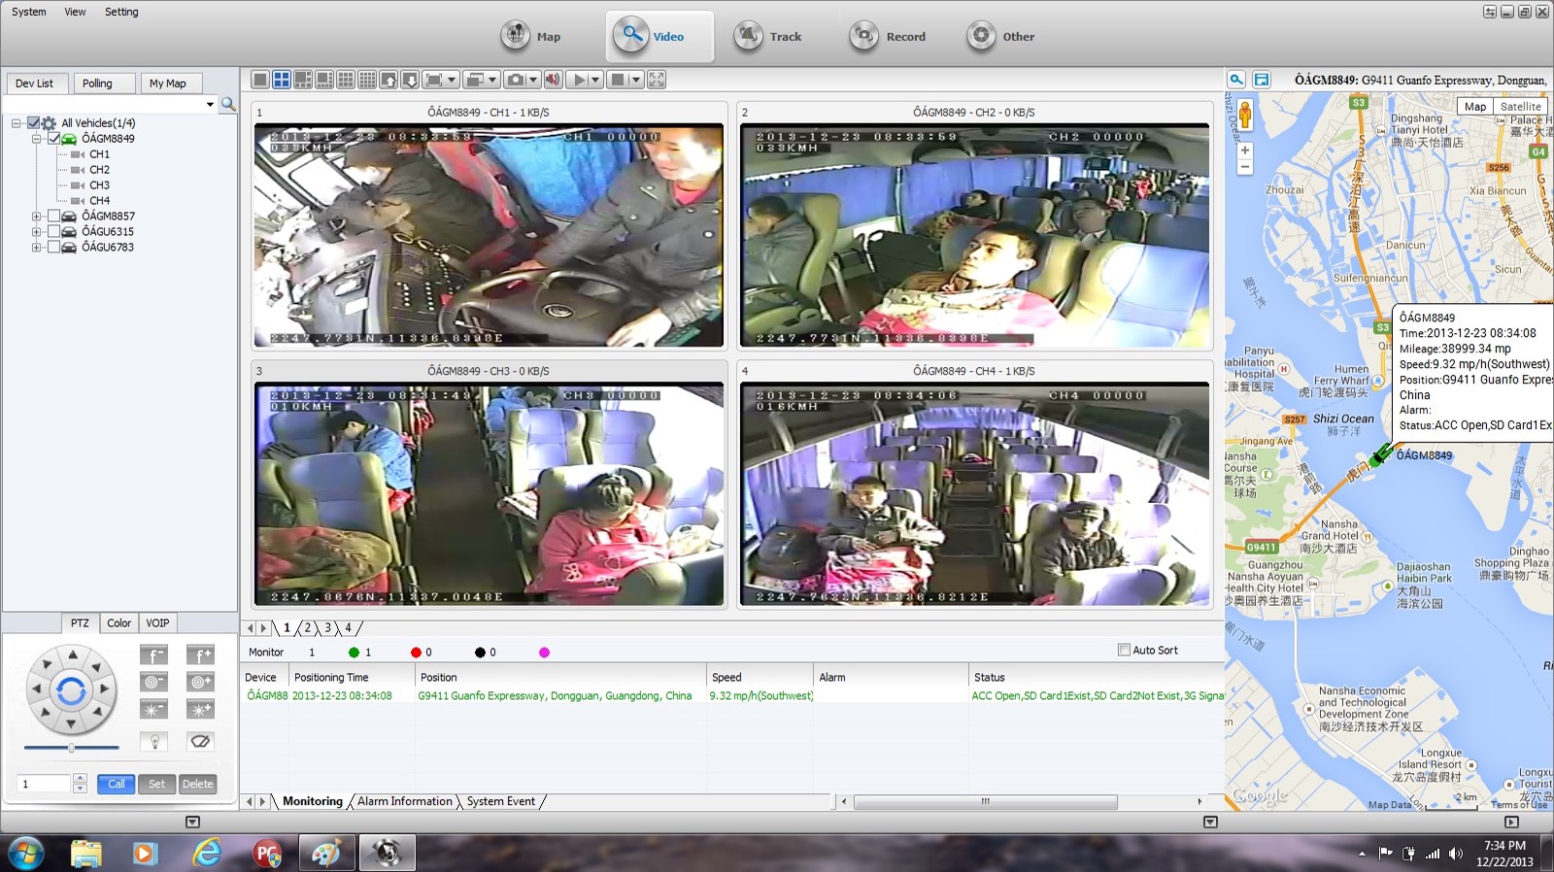The image size is (1554, 872).
Task: Switch map to Satellite view
Action: [1520, 107]
